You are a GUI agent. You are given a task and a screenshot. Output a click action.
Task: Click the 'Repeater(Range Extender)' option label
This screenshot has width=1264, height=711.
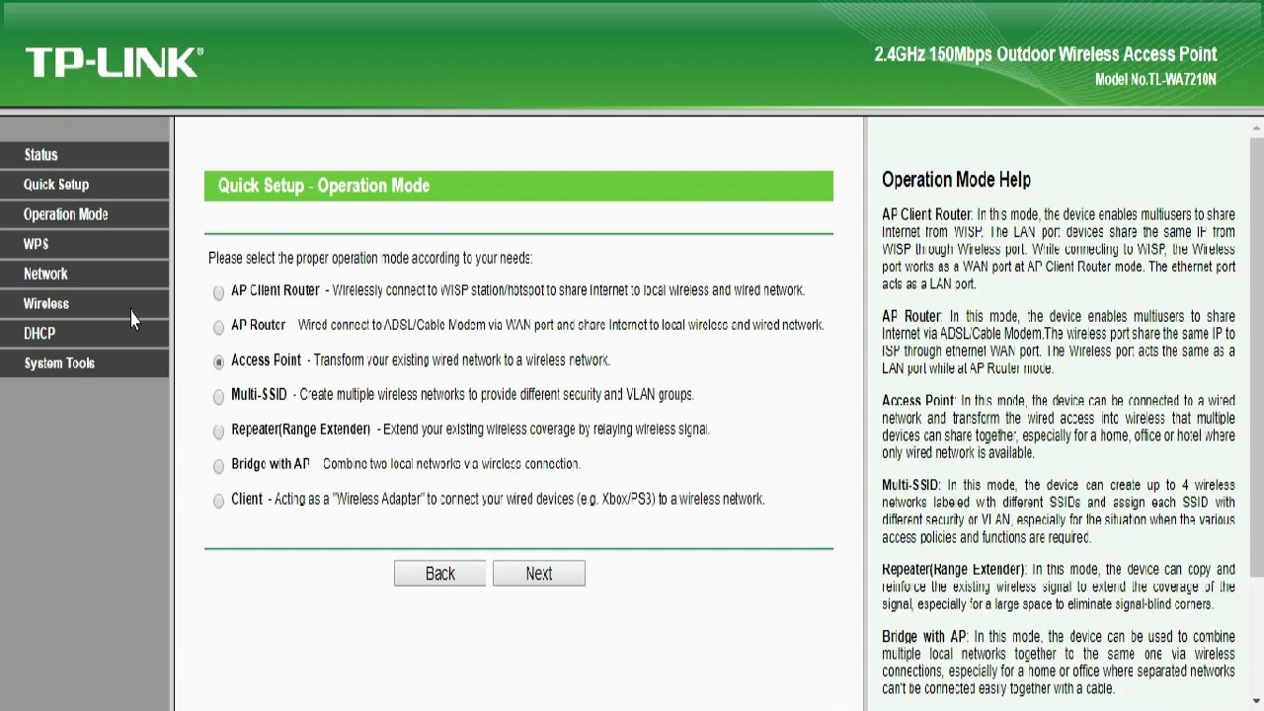(300, 429)
